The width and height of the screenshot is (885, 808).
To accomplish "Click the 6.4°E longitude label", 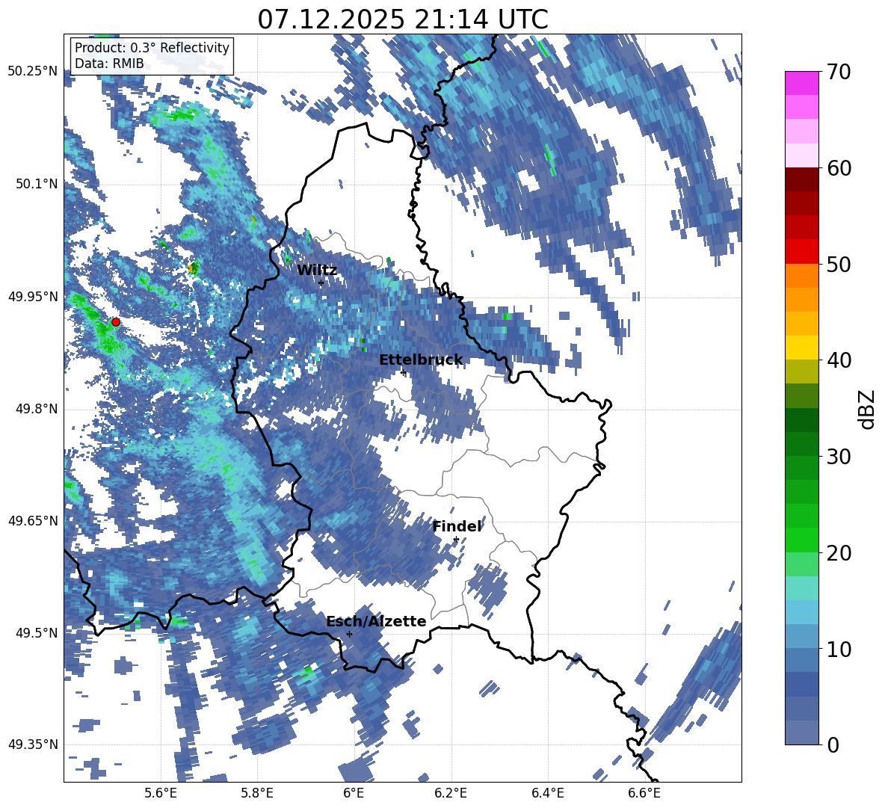I will click(547, 793).
